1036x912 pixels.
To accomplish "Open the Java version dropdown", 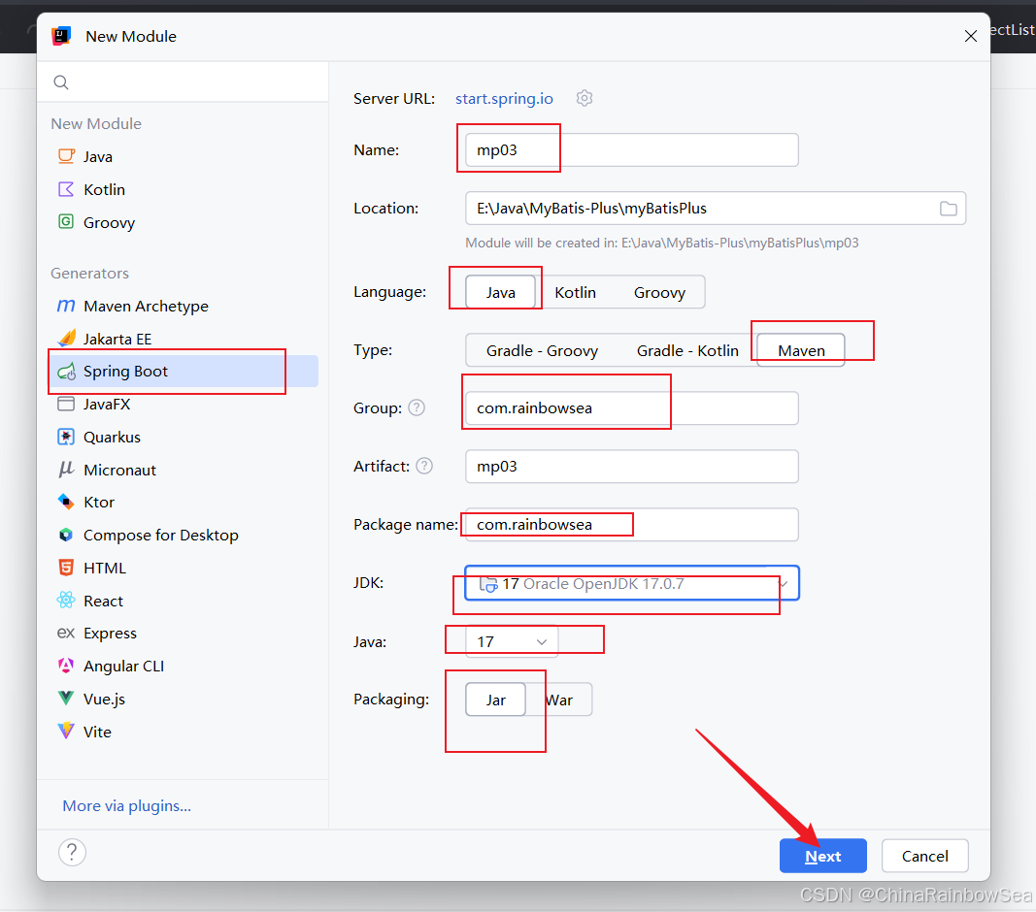I will pyautogui.click(x=512, y=641).
